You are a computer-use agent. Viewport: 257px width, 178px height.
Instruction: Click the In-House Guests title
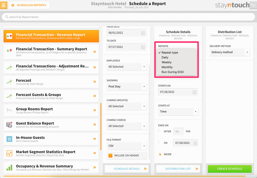point(30,138)
